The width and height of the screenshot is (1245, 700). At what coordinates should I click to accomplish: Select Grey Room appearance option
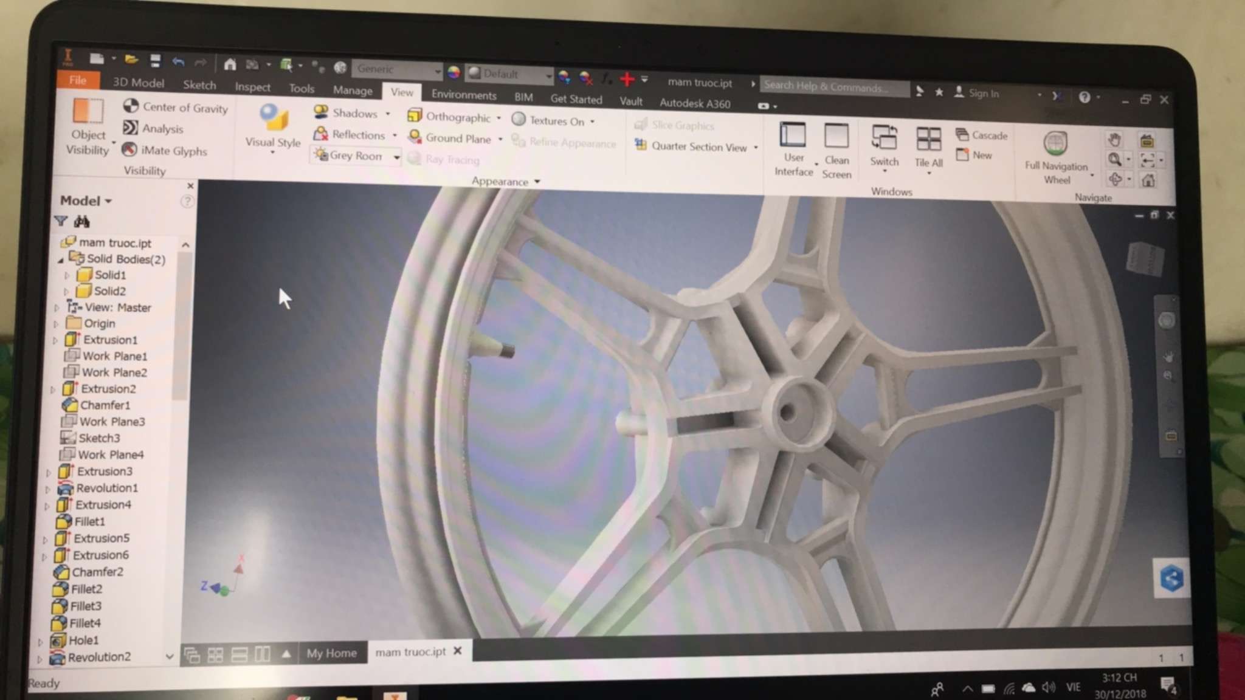click(356, 156)
